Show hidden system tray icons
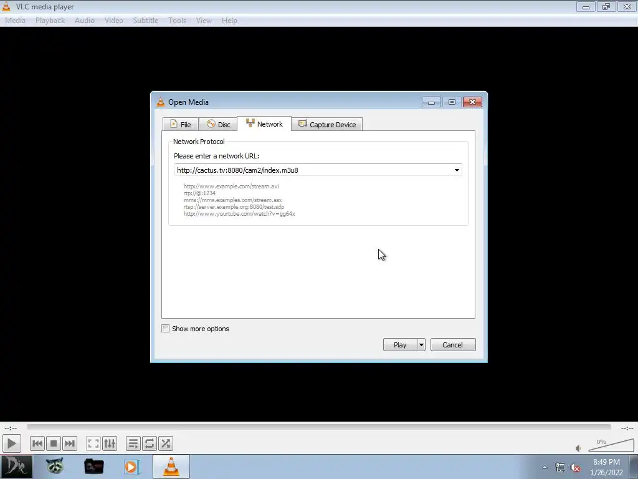The image size is (638, 479). 545,467
